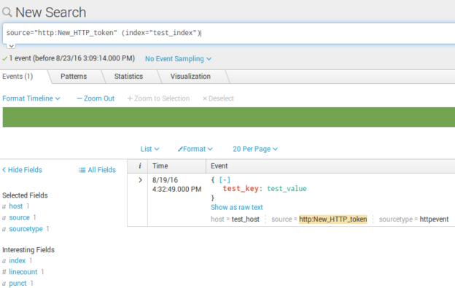Click the sourcetype value httpevent
Image resolution: width=455 pixels, height=288 pixels.
(434, 219)
